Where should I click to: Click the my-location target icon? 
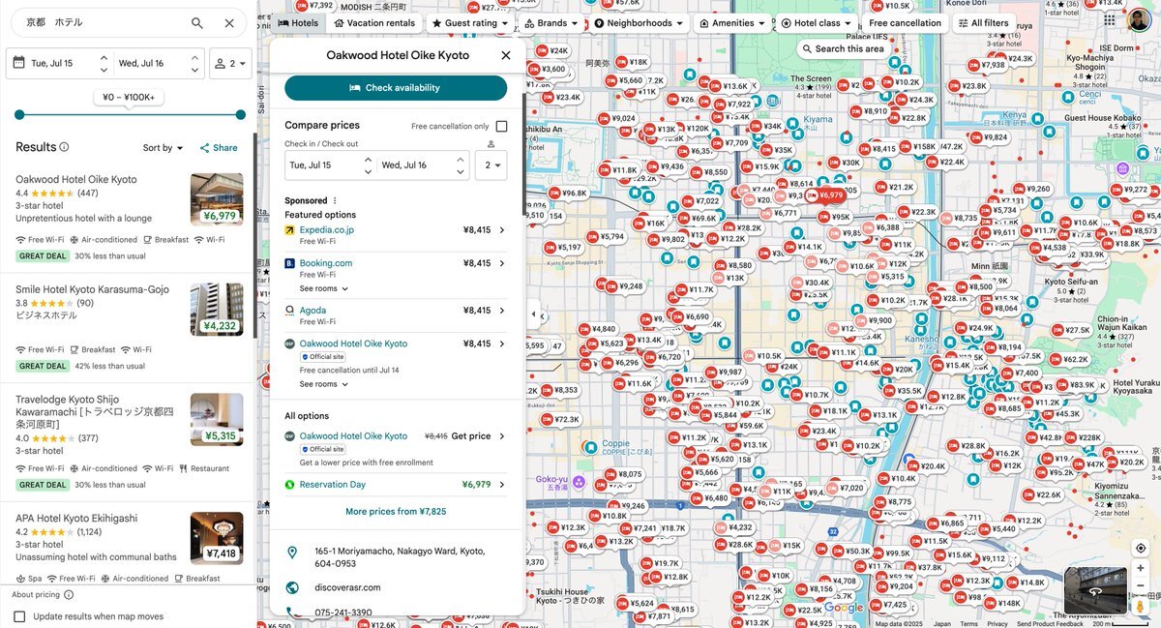point(1141,549)
